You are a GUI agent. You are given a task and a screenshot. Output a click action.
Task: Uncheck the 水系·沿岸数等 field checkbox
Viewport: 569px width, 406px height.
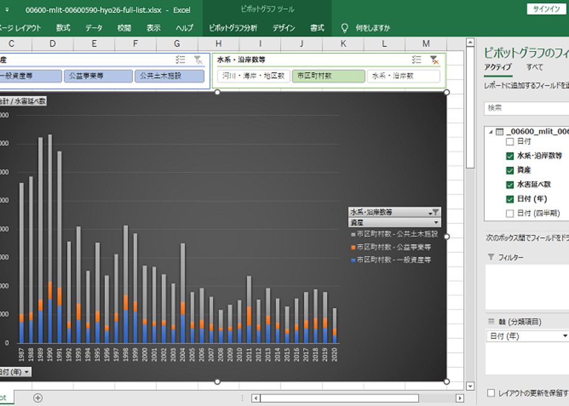coord(510,156)
